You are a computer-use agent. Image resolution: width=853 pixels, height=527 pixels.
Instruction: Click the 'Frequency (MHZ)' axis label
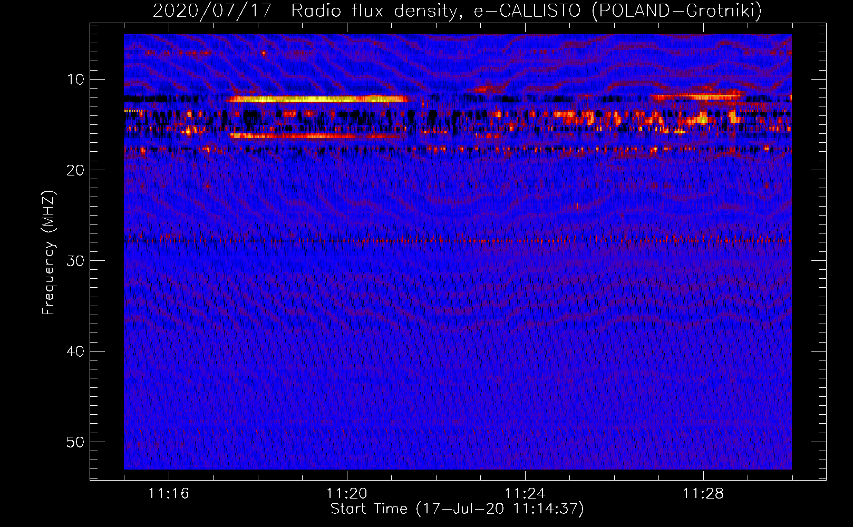tap(49, 253)
